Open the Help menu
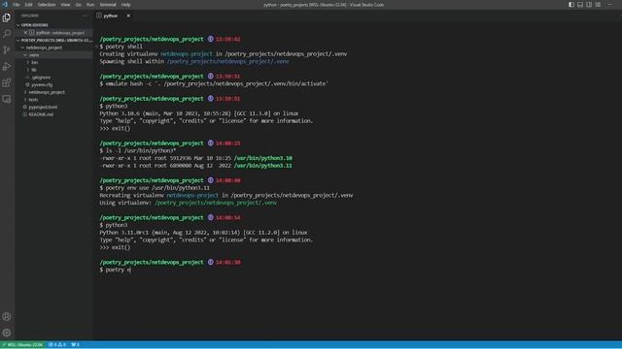Viewport: 622px width, 349px height. [125, 5]
